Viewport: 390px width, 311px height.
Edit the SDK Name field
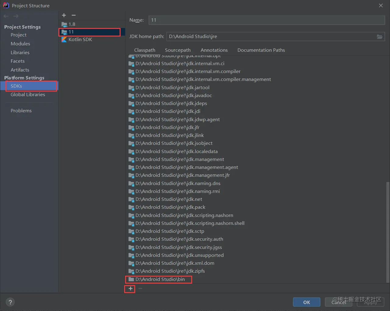pyautogui.click(x=267, y=20)
